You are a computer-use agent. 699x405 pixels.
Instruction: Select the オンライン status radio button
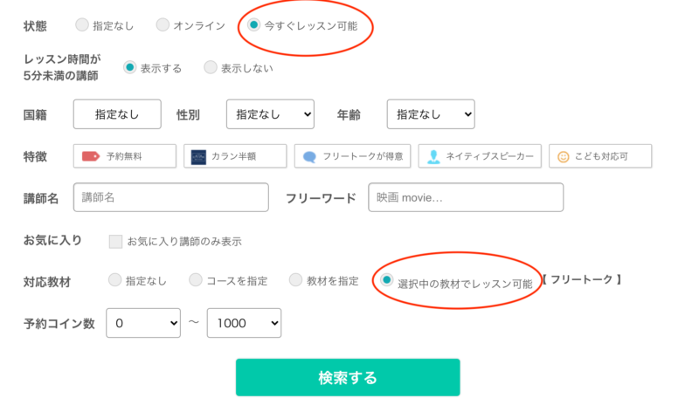pyautogui.click(x=163, y=25)
